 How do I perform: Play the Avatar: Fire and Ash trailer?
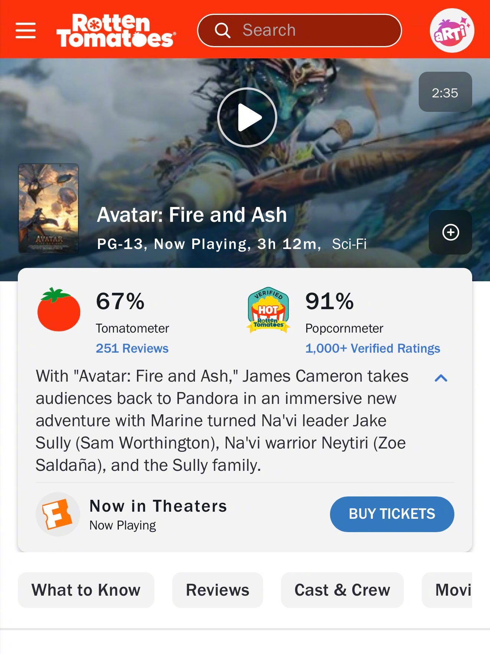coord(247,117)
